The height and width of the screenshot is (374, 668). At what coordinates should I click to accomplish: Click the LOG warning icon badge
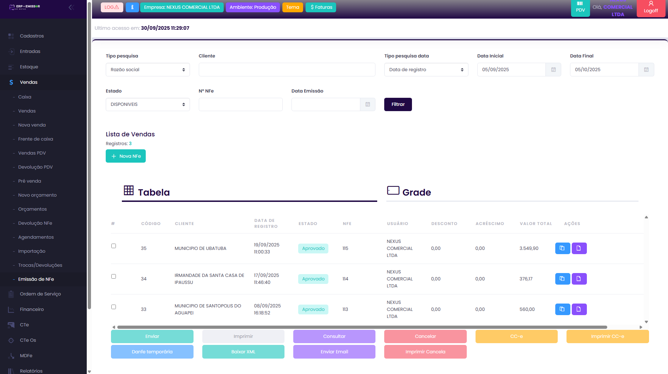112,7
